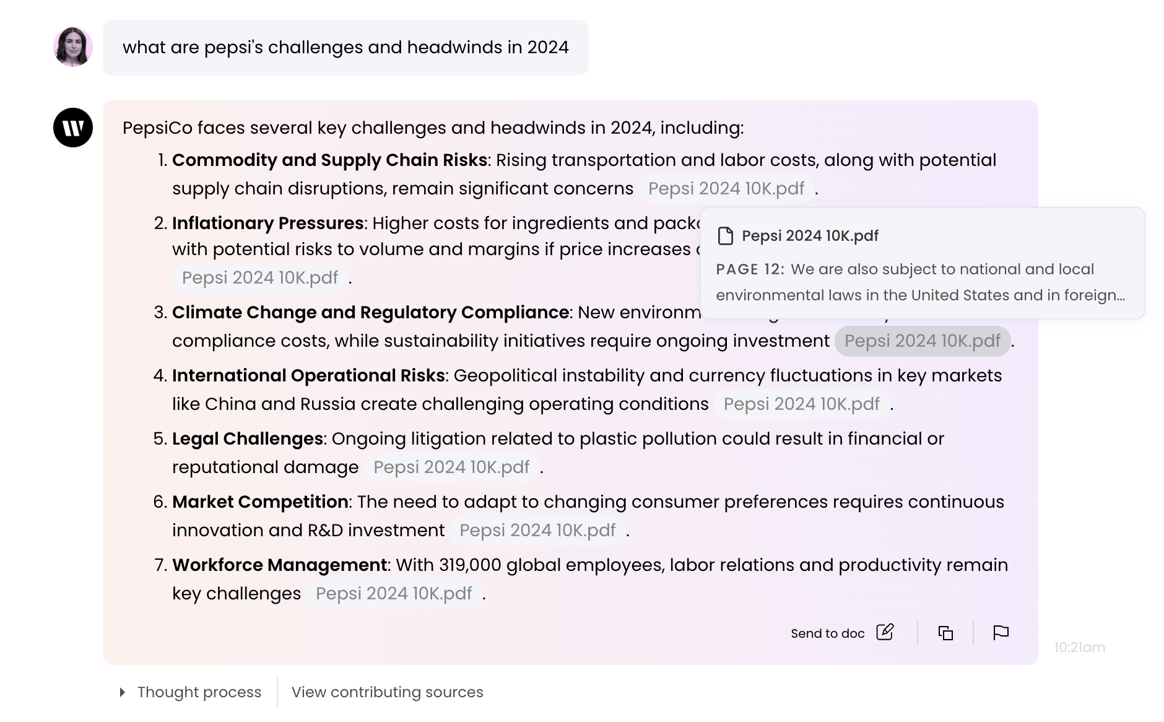Expand the Thought process disclosure triangle
Image resolution: width=1164 pixels, height=722 pixels.
coord(122,692)
